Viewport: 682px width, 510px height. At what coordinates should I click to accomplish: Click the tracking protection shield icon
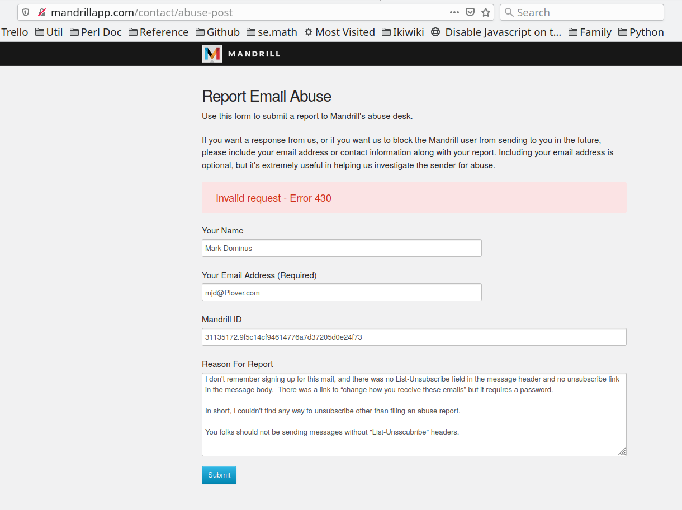(x=26, y=12)
